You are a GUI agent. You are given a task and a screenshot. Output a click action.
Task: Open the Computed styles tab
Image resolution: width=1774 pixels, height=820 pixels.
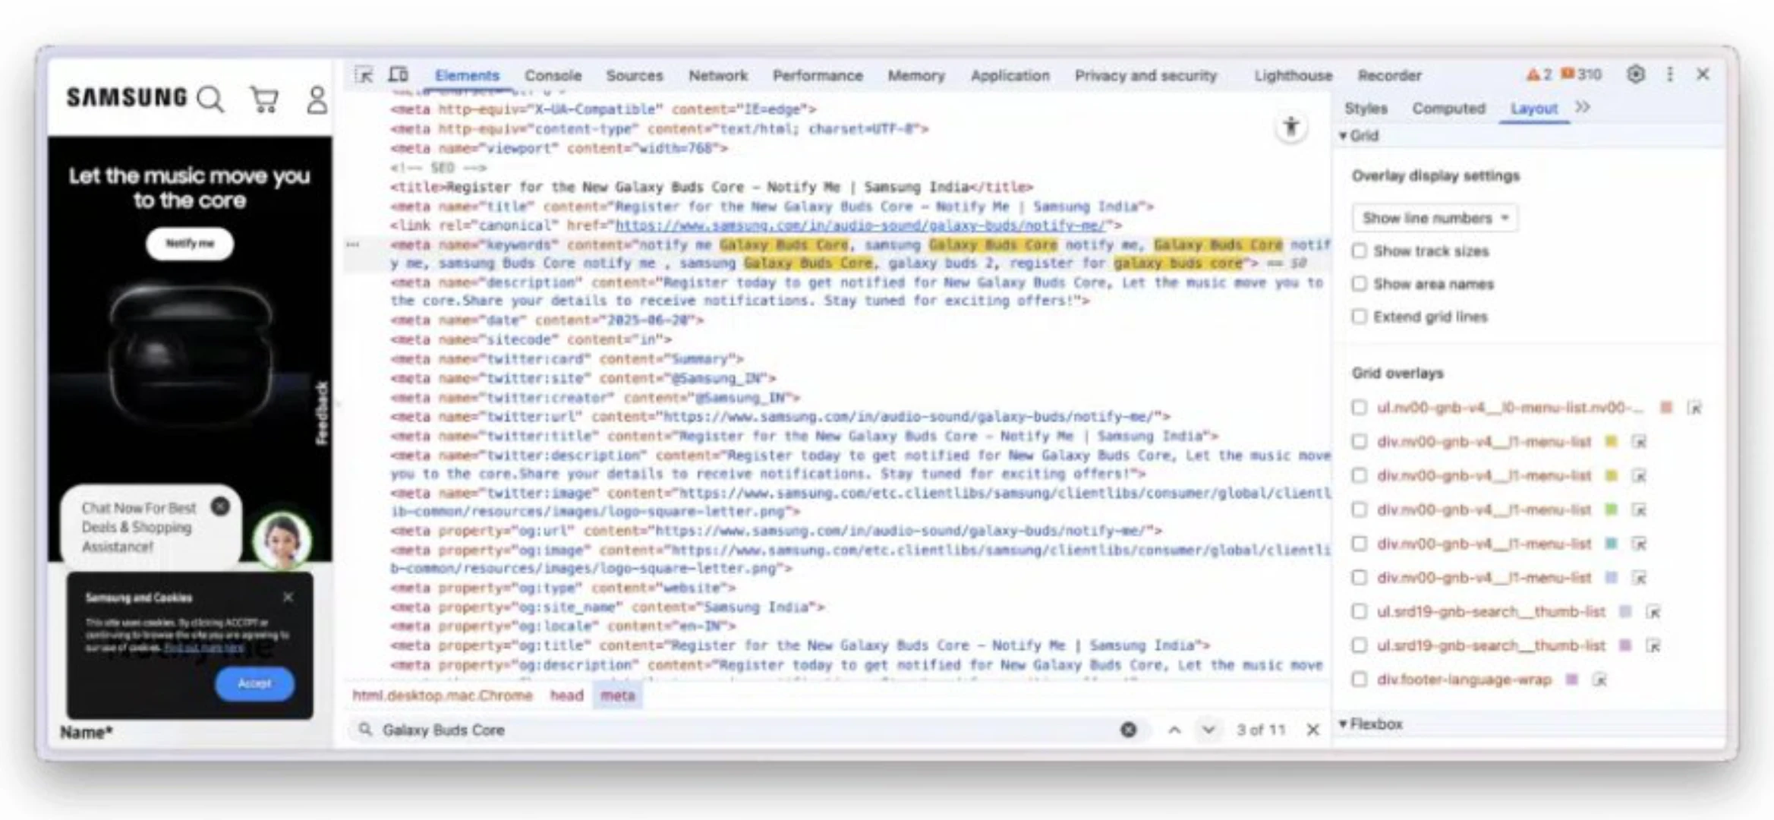pyautogui.click(x=1448, y=109)
